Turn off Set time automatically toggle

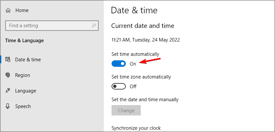[x=118, y=64]
